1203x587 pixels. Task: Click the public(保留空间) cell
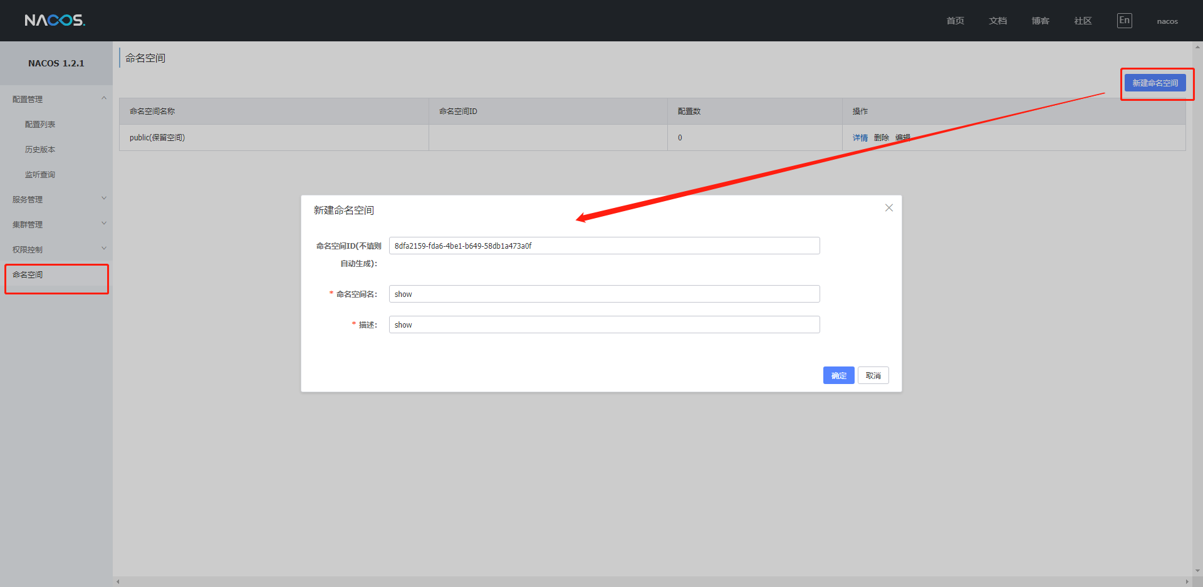click(274, 138)
